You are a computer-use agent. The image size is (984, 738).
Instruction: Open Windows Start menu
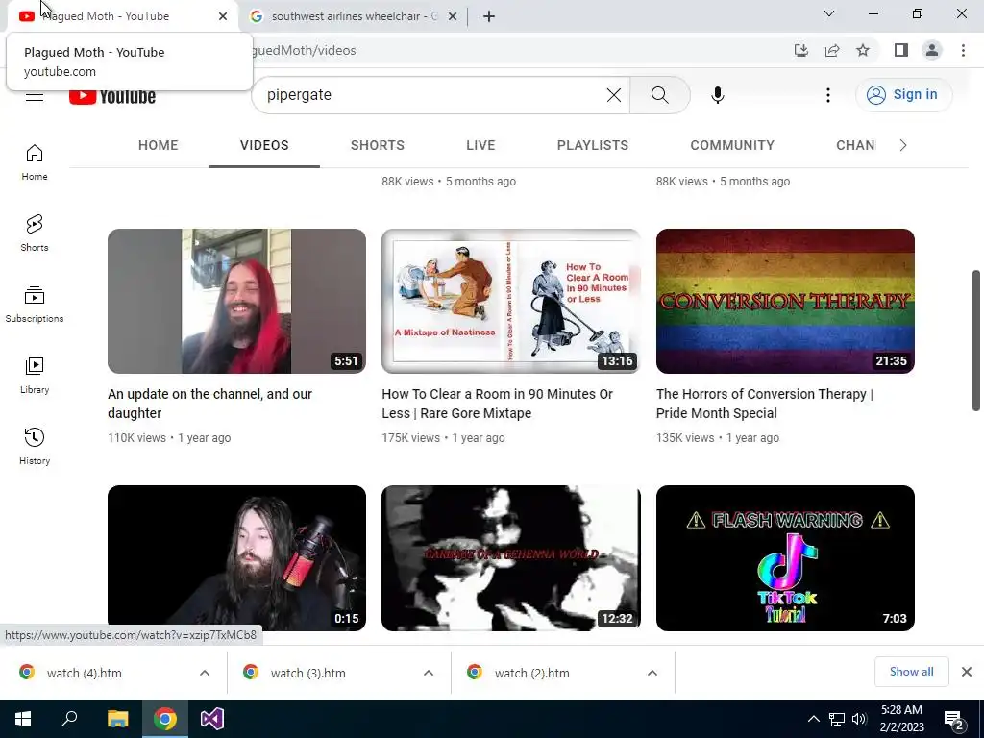click(23, 719)
